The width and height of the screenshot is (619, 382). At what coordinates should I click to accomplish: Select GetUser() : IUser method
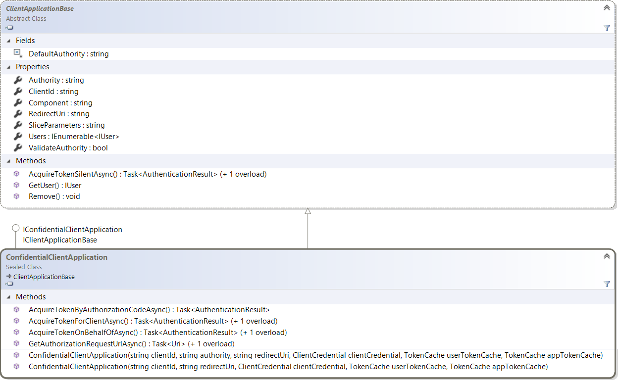click(x=55, y=185)
